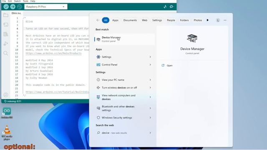Open the Settings app result
Viewport: 267px width, 150px height.
point(124,57)
